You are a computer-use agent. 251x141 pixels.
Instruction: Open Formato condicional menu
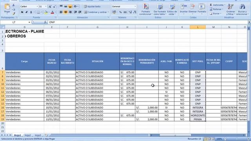[146, 9]
